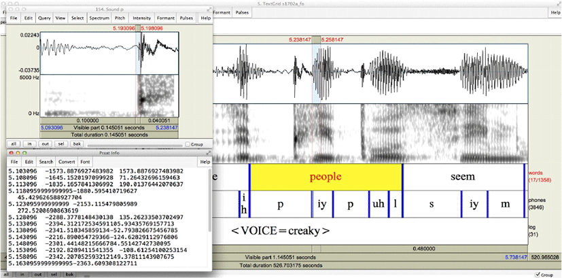
Task: Click the Sound window waveform pane
Action: point(109,53)
